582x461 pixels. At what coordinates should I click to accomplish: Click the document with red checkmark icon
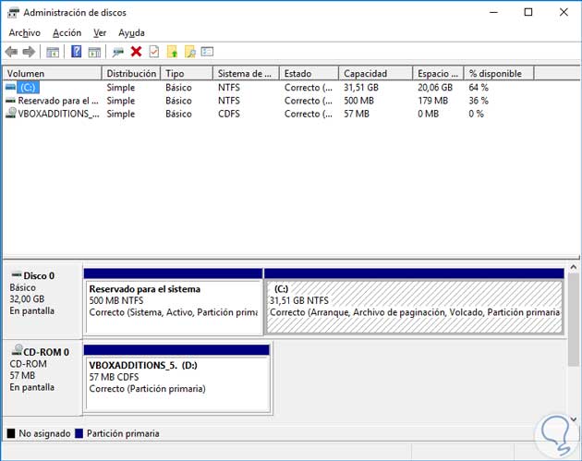coord(154,52)
